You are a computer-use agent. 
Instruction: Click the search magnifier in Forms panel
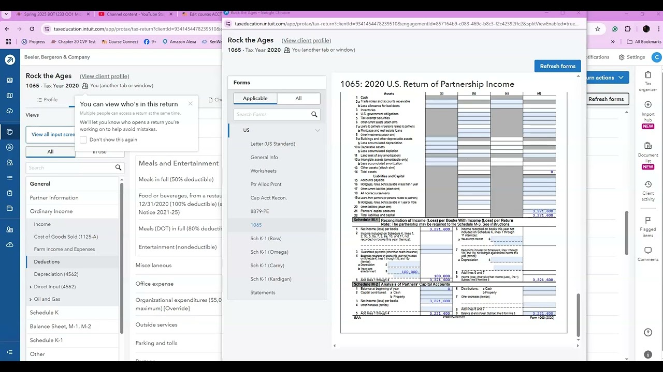(314, 114)
